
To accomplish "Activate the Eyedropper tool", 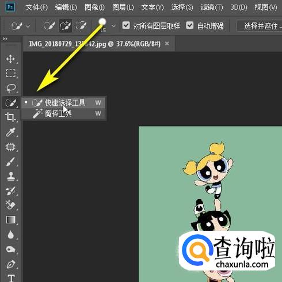I will click(x=10, y=132).
